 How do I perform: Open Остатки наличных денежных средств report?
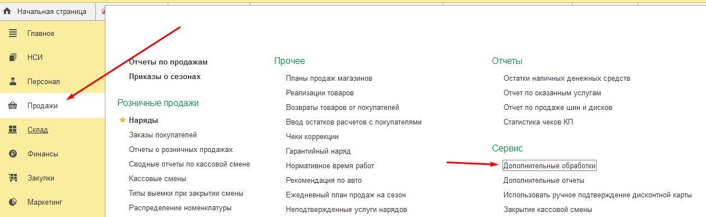(567, 78)
